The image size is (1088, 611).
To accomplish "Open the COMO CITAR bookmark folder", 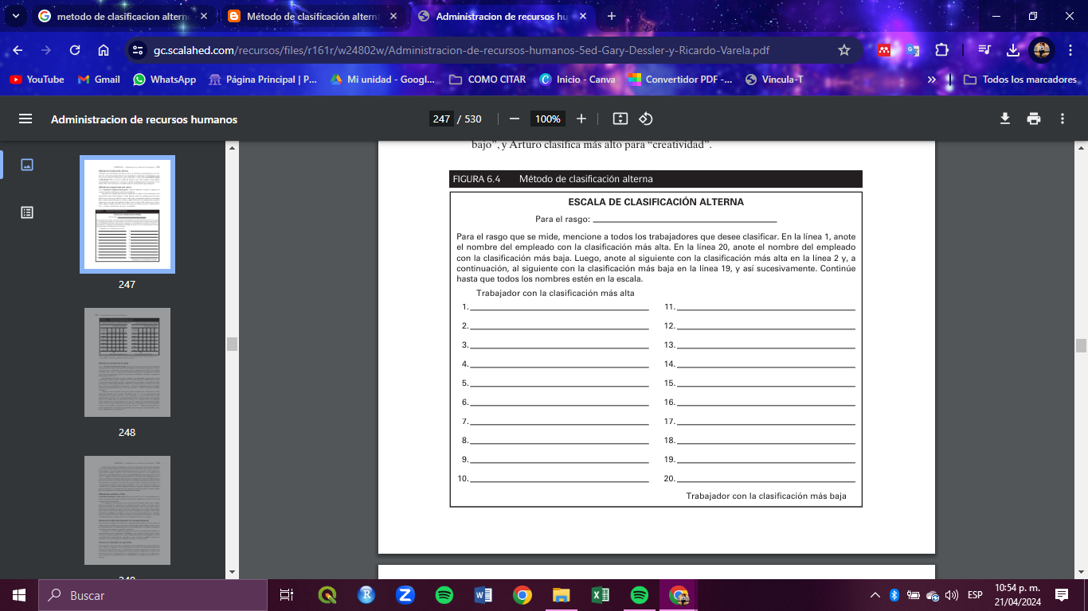I will pos(487,80).
